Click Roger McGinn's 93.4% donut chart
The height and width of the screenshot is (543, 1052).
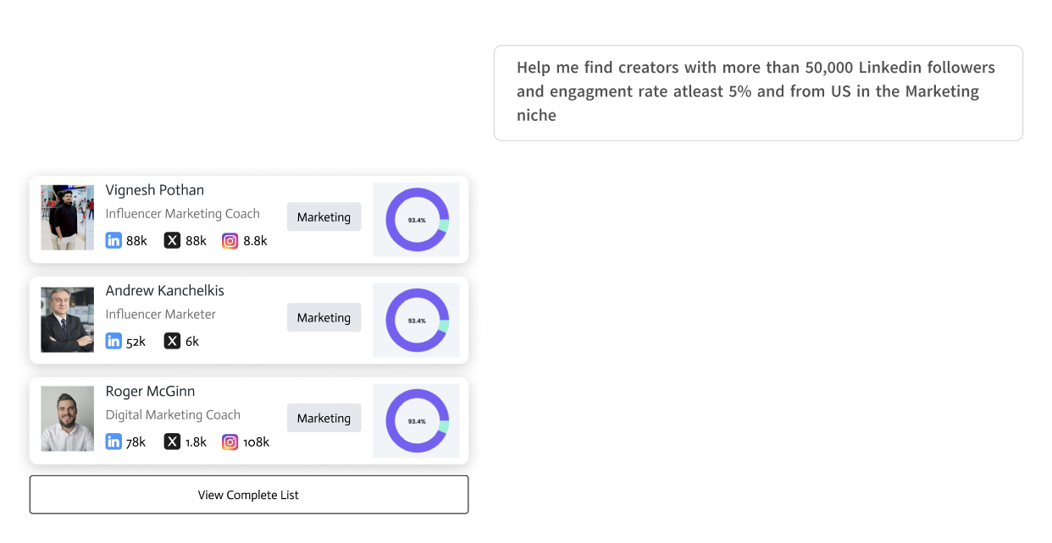point(417,421)
